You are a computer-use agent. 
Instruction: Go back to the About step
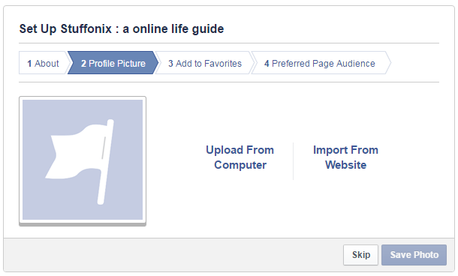(x=44, y=63)
